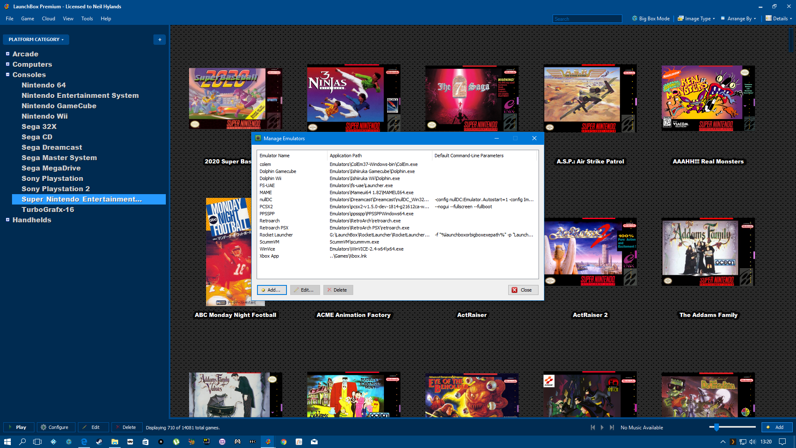The width and height of the screenshot is (796, 448).
Task: Click the Search input field
Action: [587, 19]
